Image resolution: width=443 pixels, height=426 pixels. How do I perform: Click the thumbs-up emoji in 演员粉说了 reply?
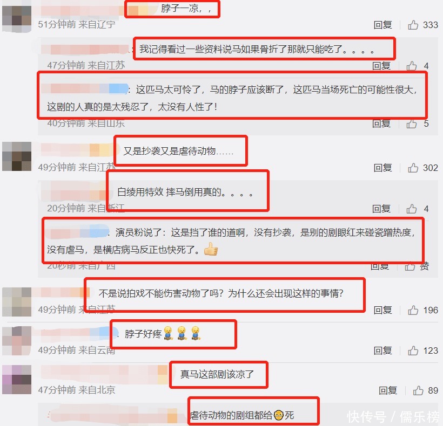click(211, 249)
